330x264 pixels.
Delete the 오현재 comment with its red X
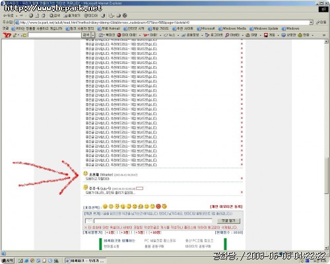point(242,178)
